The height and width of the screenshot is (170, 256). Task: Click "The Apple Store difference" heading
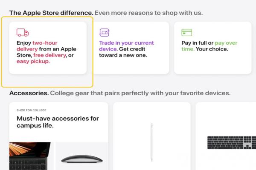(51, 13)
